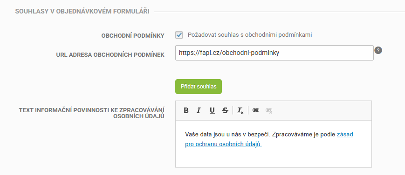Toggle bold formatting in the editor
This screenshot has width=405, height=175.
(x=186, y=110)
